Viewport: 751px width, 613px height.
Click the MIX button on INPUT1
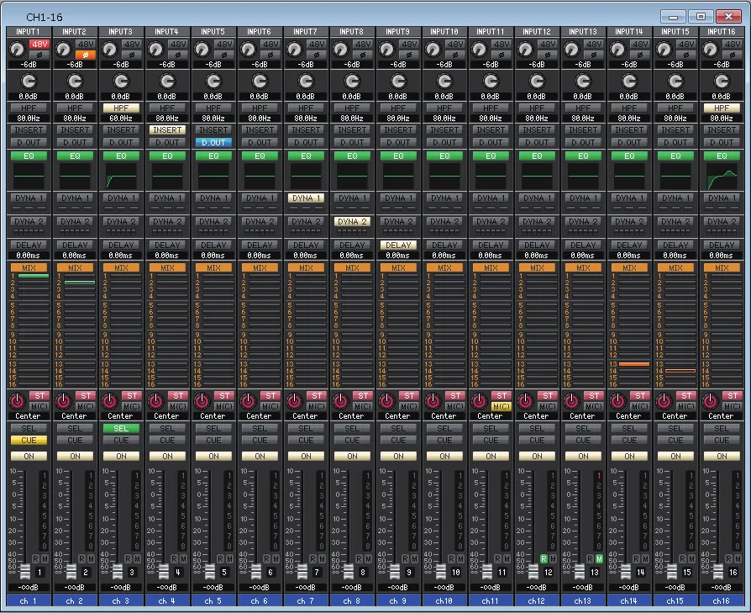pyautogui.click(x=29, y=268)
